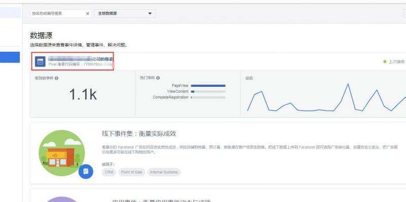Show info tooltip for received events
The height and width of the screenshot is (202, 406).
56,78
